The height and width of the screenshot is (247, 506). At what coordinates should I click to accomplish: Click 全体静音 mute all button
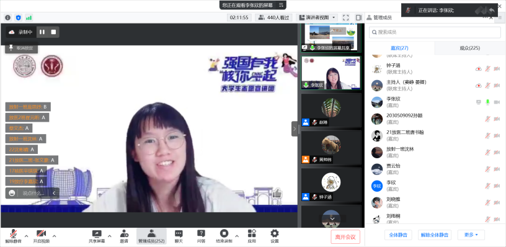tap(398, 235)
